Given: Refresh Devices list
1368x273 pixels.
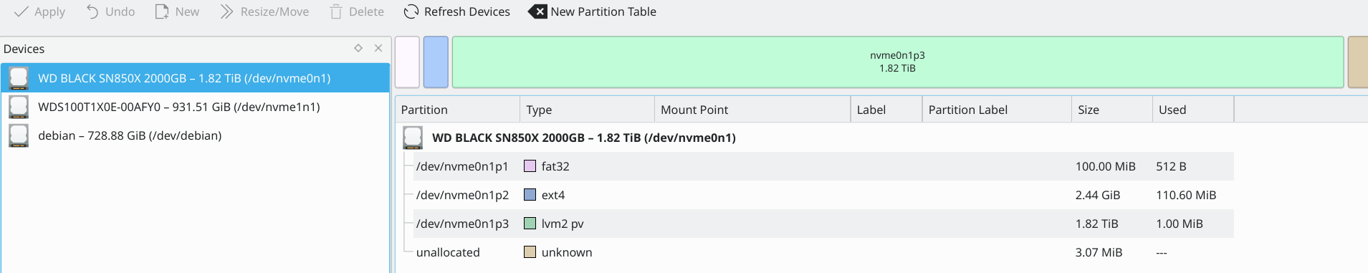Looking at the screenshot, I should point(456,11).
